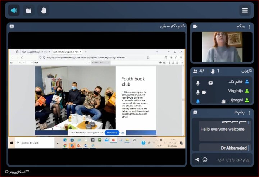This screenshot has height=177, width=259.
Task: Open the emoji picker in chat
Action: 205,159
